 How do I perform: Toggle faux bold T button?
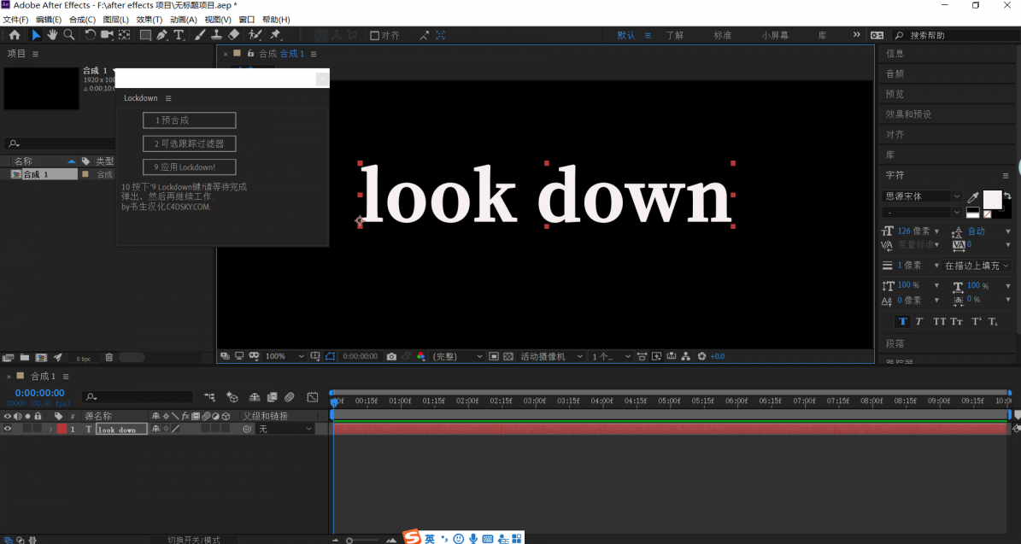point(902,321)
